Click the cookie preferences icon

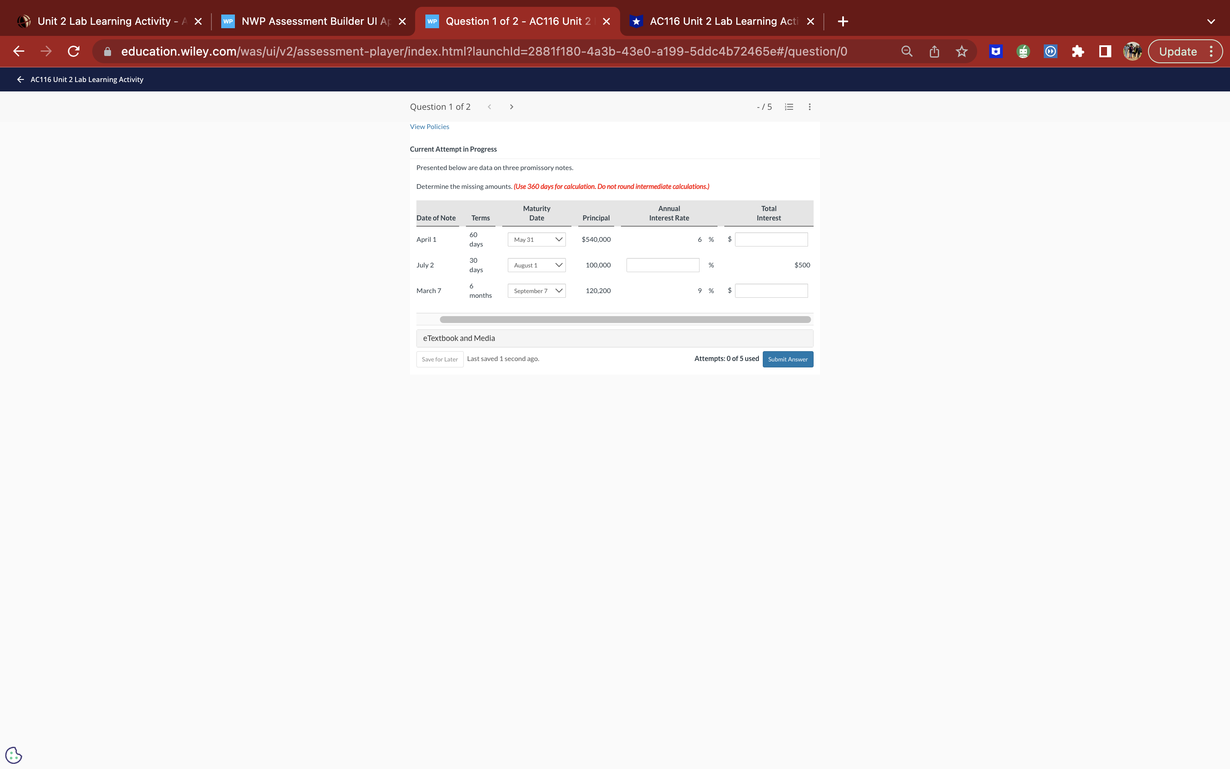tap(14, 755)
